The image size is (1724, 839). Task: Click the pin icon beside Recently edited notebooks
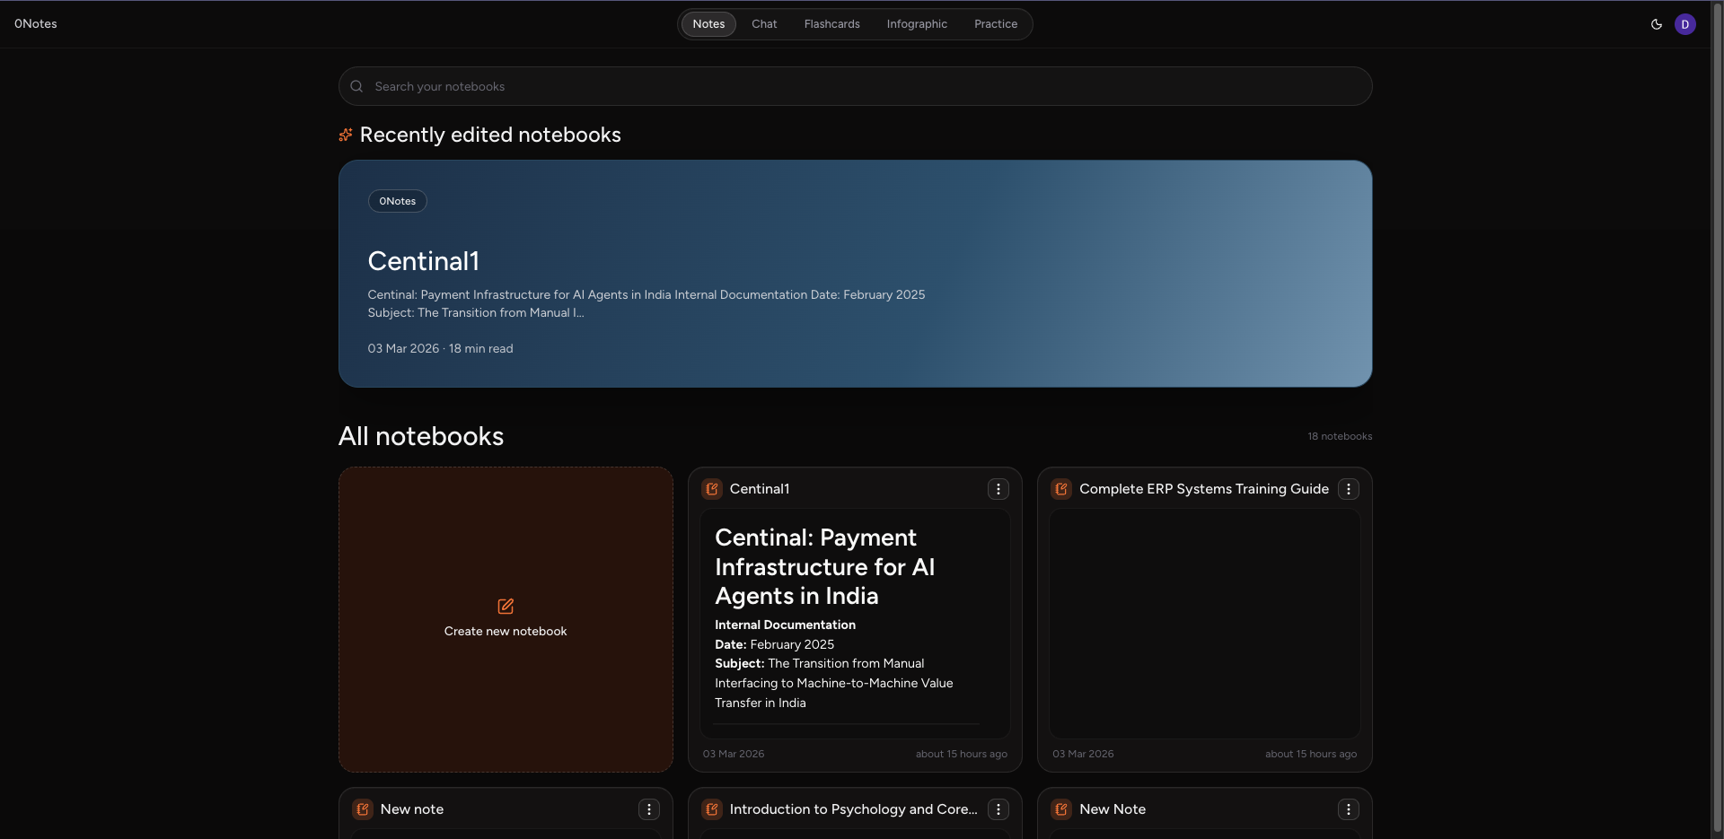click(346, 134)
